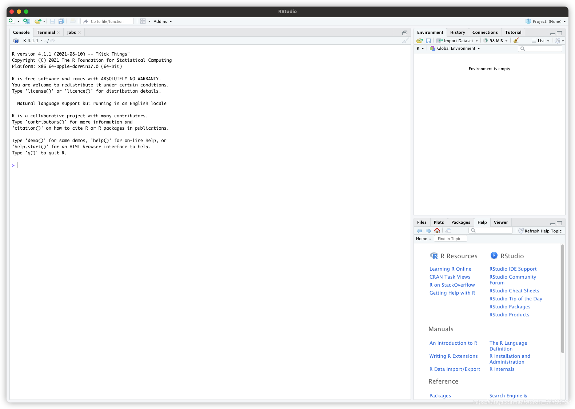
Task: Open An Introduction to R manual
Action: pyautogui.click(x=453, y=343)
